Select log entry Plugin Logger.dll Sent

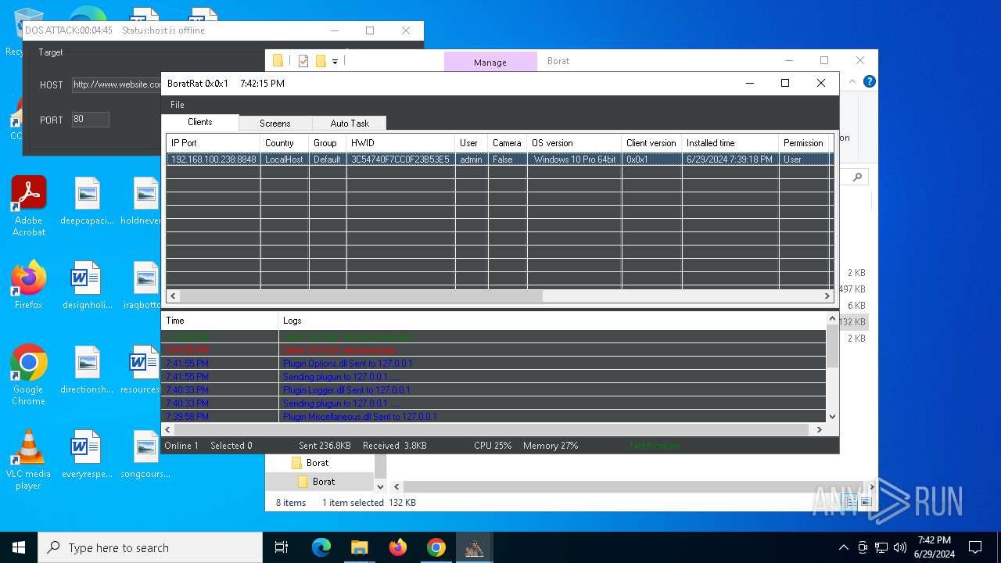[493, 390]
